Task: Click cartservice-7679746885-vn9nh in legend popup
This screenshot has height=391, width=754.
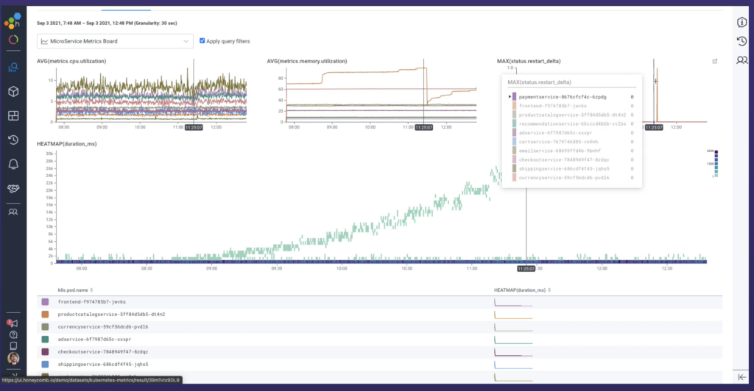Action: tap(558, 142)
